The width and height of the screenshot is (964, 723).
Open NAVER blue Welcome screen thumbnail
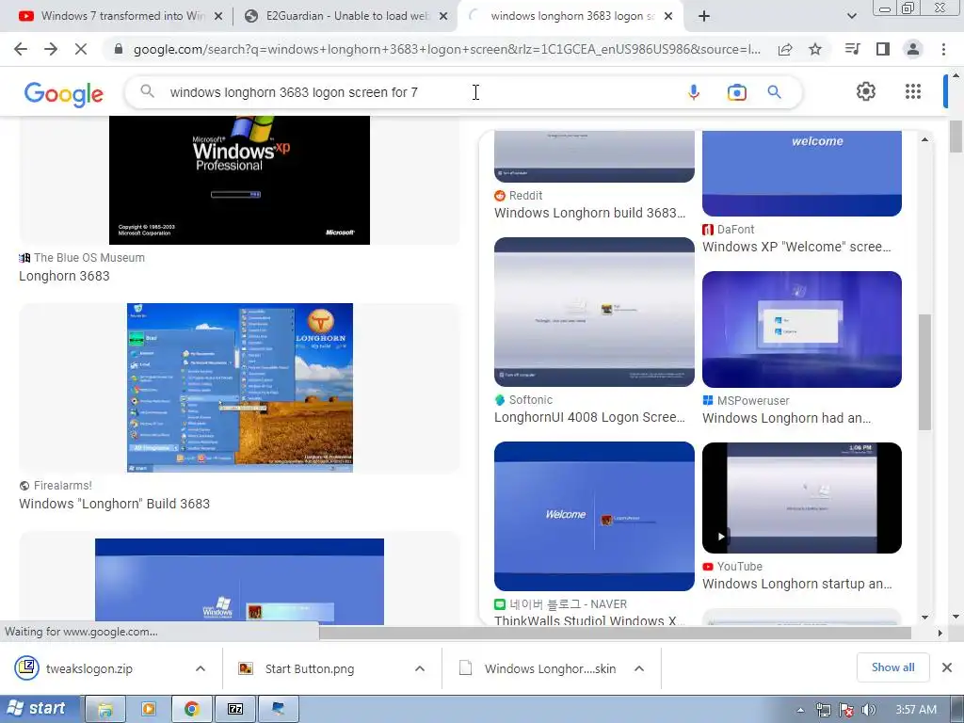tap(594, 516)
